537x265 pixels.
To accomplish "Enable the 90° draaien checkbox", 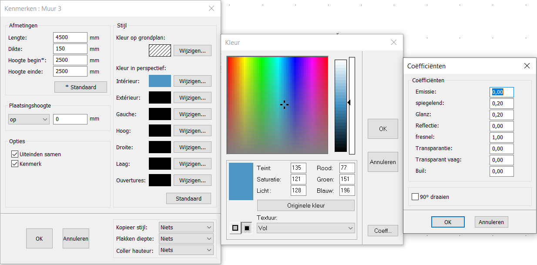I will pyautogui.click(x=415, y=197).
